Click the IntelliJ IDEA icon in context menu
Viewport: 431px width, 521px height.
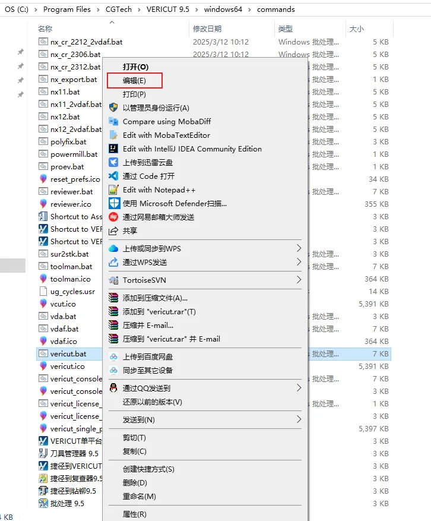click(x=113, y=149)
